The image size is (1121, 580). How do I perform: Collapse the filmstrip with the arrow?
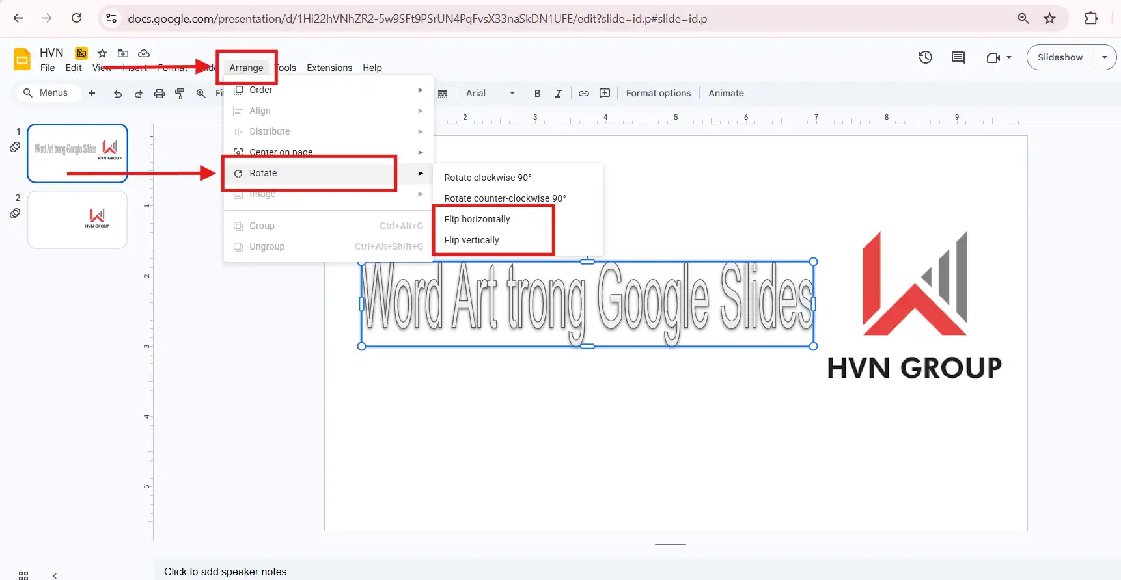coord(55,575)
